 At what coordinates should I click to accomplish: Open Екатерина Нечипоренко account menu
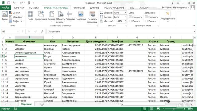point(175,8)
